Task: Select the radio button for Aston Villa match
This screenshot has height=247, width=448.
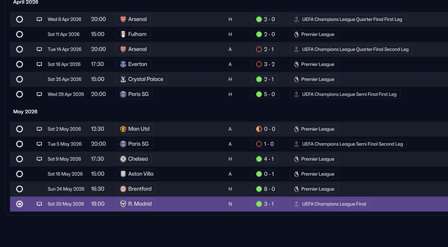Action: (20, 174)
